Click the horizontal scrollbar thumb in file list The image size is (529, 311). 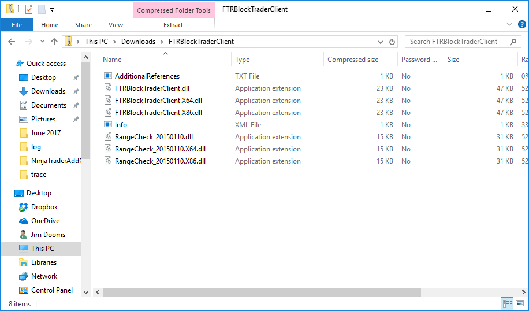(x=262, y=292)
